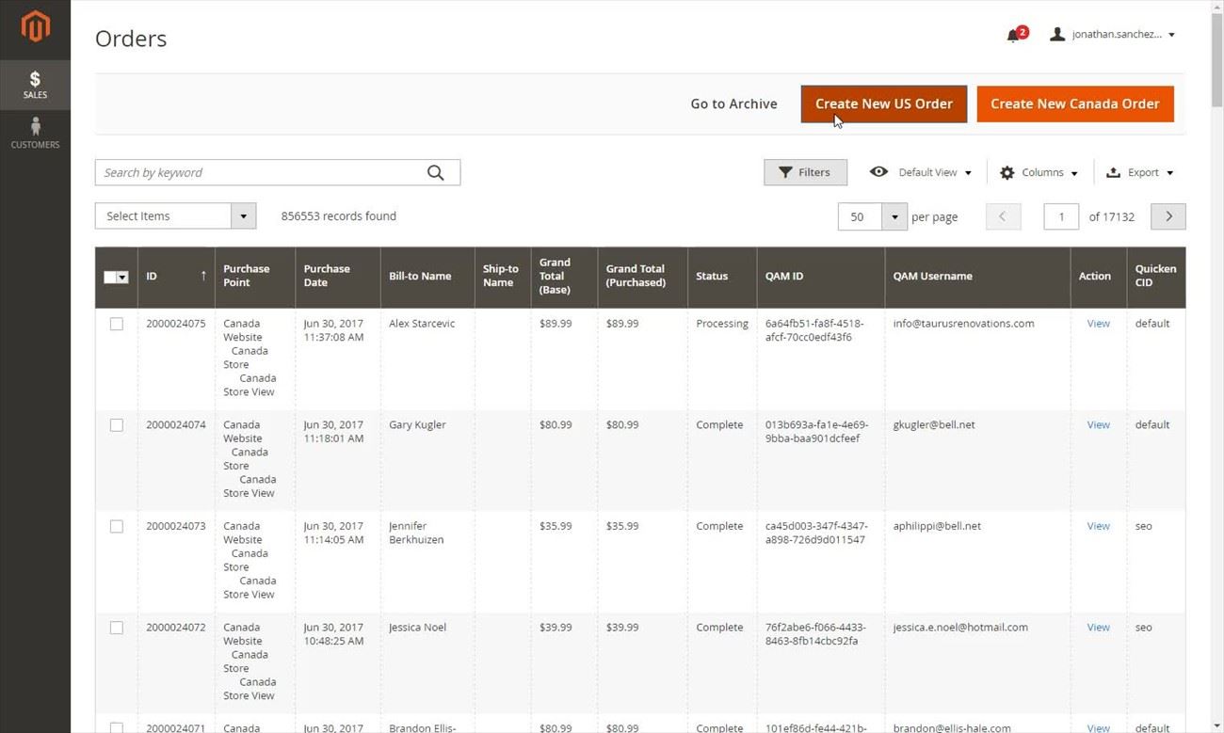
Task: Check the box for order 2000024073
Action: click(x=117, y=527)
